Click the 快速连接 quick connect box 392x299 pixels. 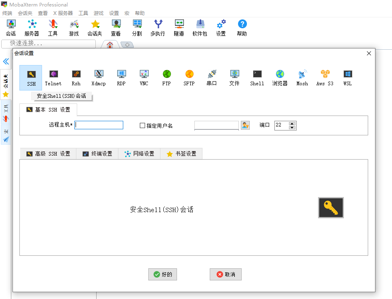point(48,44)
